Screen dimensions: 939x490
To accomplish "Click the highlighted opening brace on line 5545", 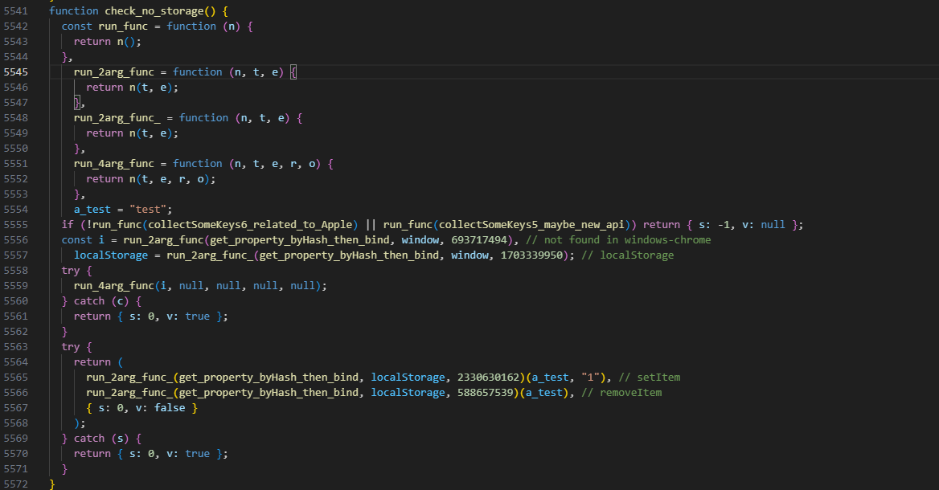I will tap(293, 71).
